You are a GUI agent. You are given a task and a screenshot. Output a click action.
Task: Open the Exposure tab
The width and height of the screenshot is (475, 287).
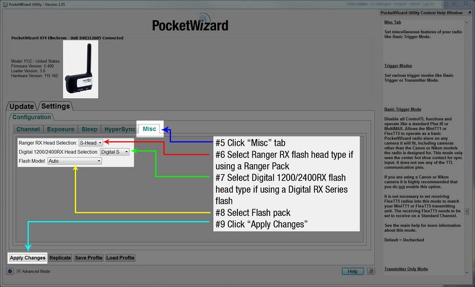(61, 129)
